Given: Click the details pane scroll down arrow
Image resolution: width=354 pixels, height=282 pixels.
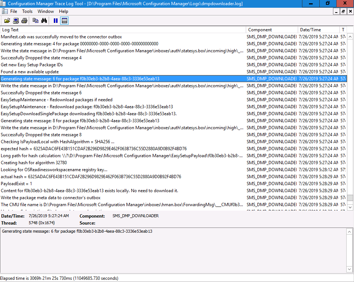Looking at the screenshot, I should coord(349,269).
